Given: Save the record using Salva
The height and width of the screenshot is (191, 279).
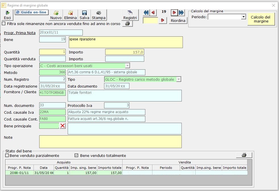Looking at the screenshot, I should (84, 15).
